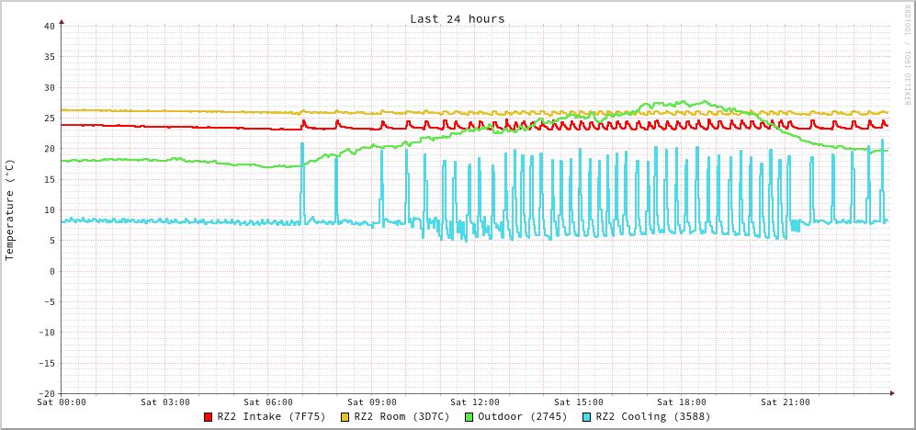Click the Temperature (°C) axis label
Screen dimensions: 916x430
click(x=10, y=209)
